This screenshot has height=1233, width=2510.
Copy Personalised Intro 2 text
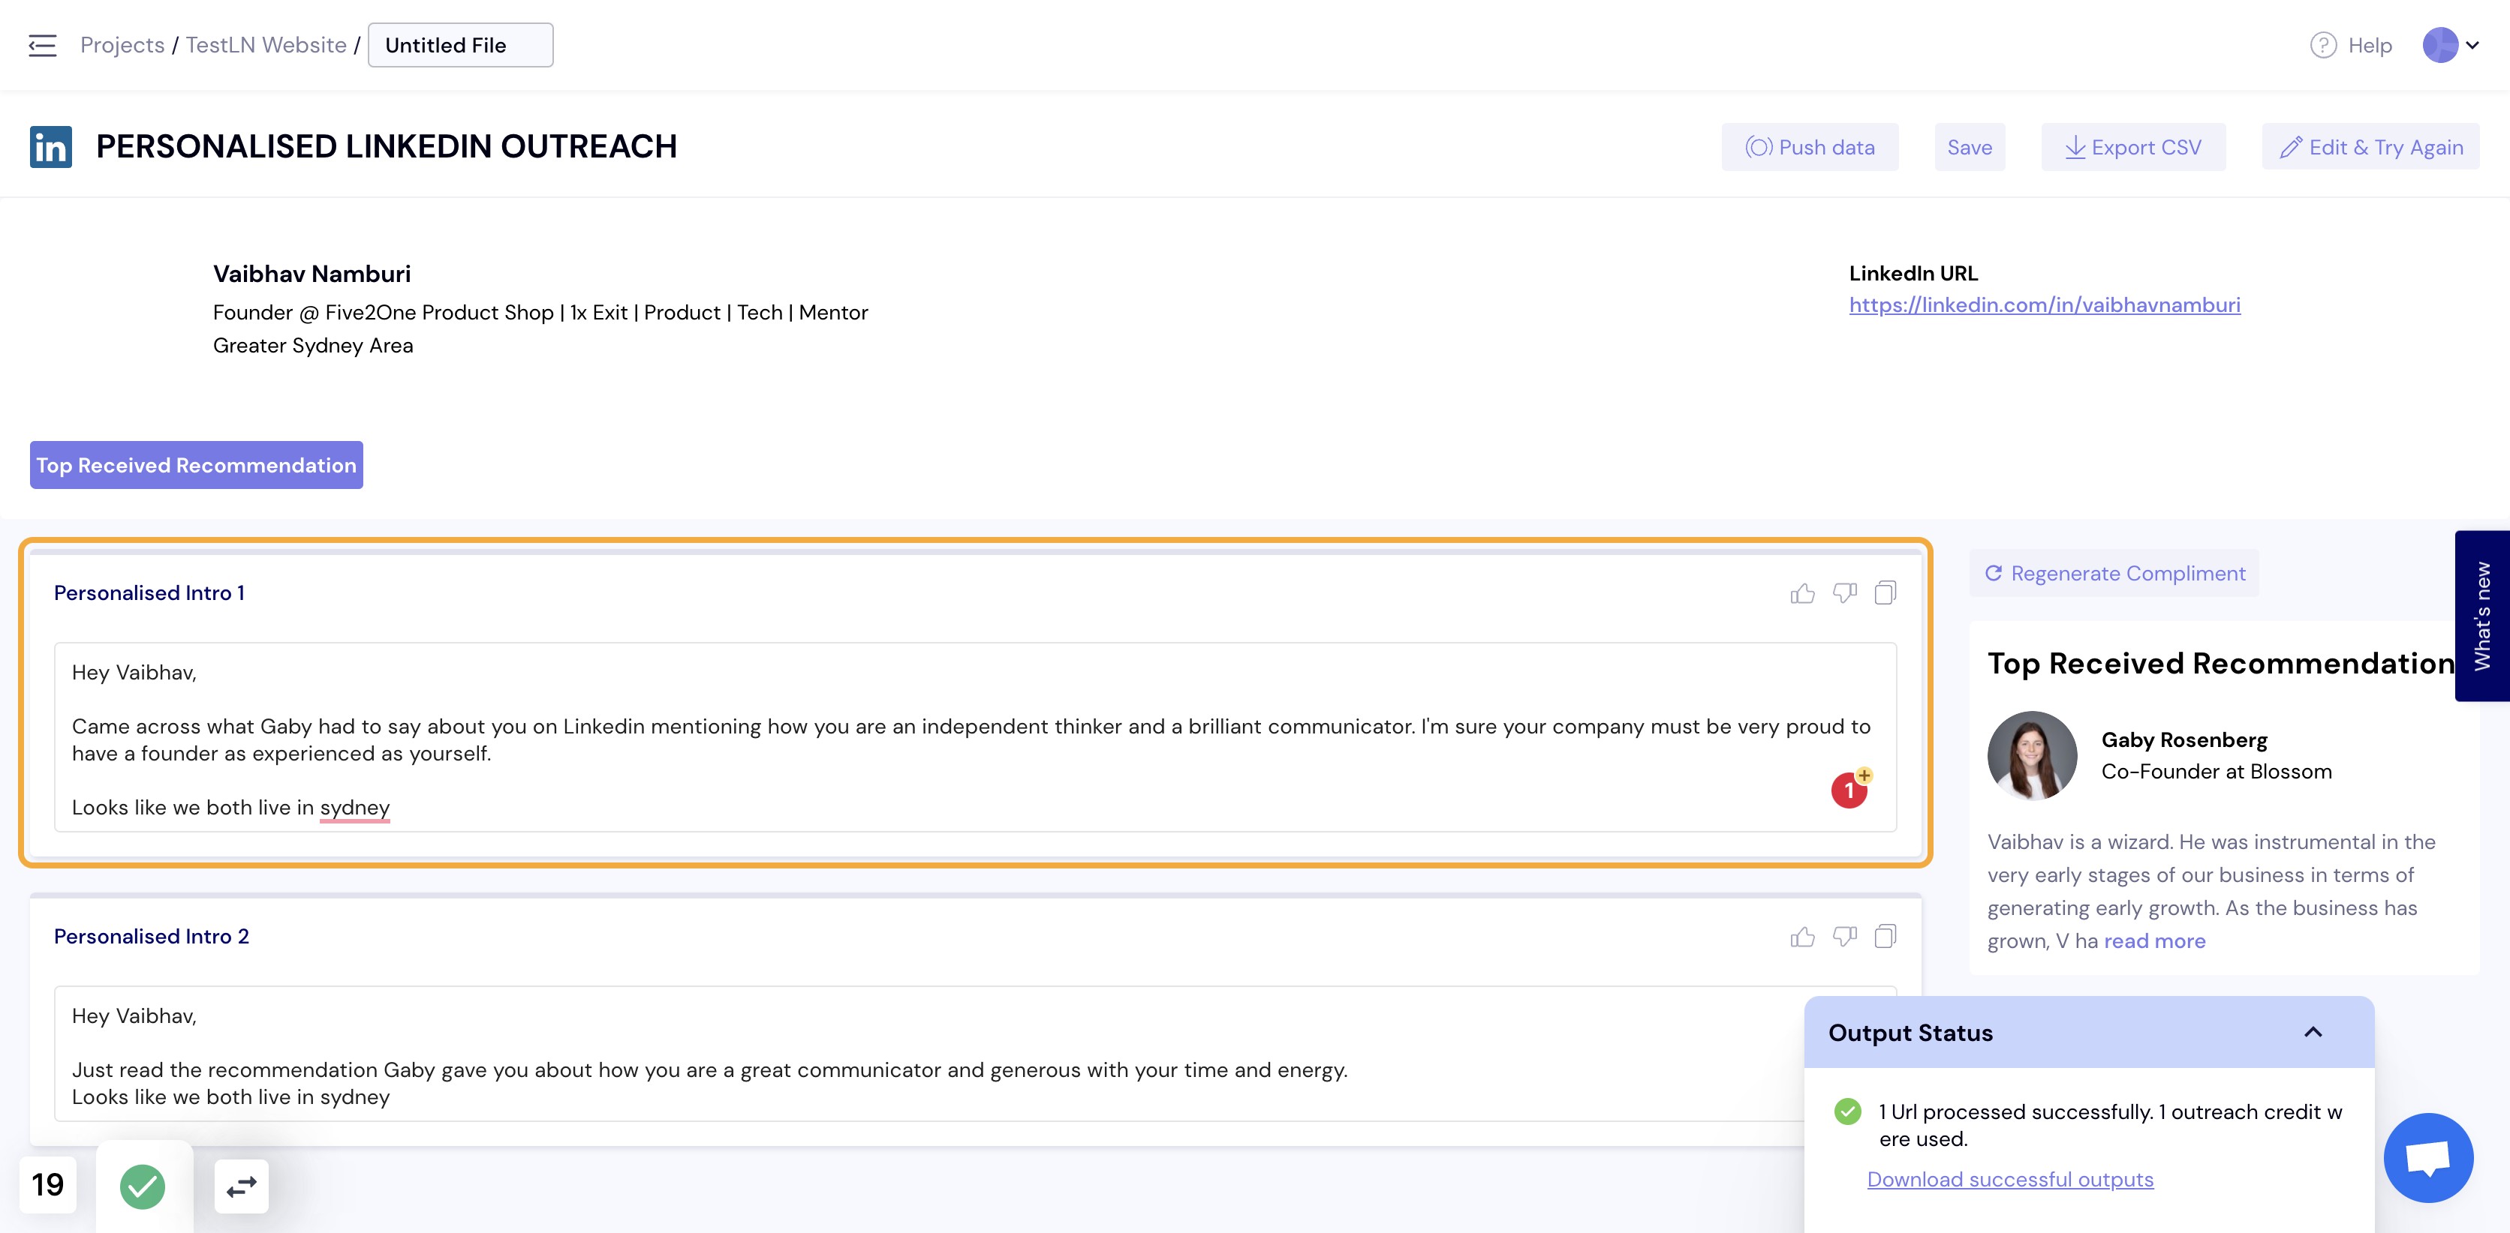tap(1886, 937)
